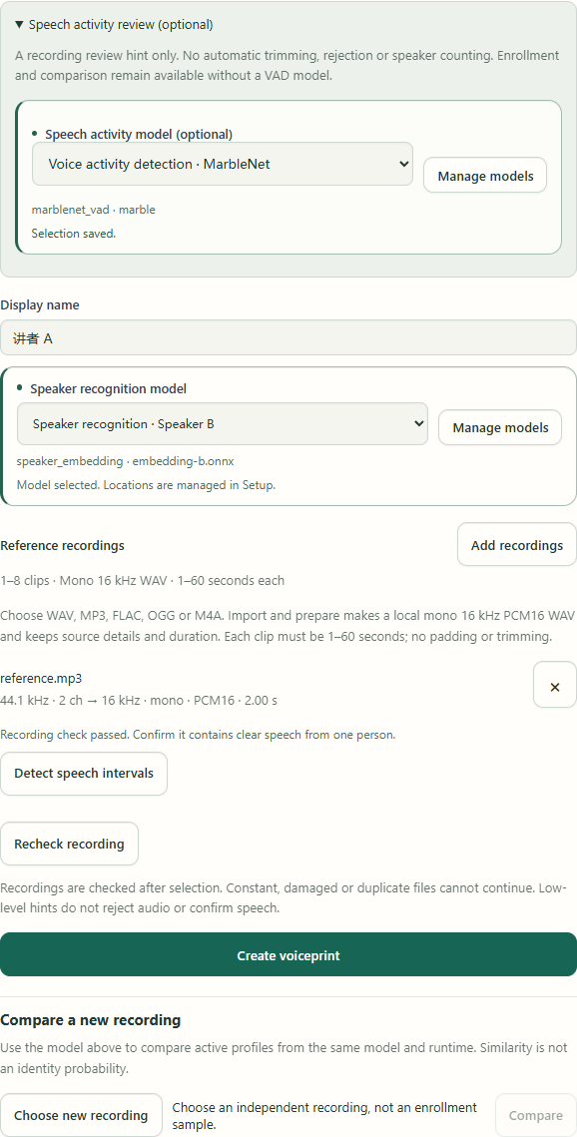Click '1–8 clips · Mono 16 kHz WAV' text
This screenshot has width=577, height=1137.
pyautogui.click(x=142, y=580)
